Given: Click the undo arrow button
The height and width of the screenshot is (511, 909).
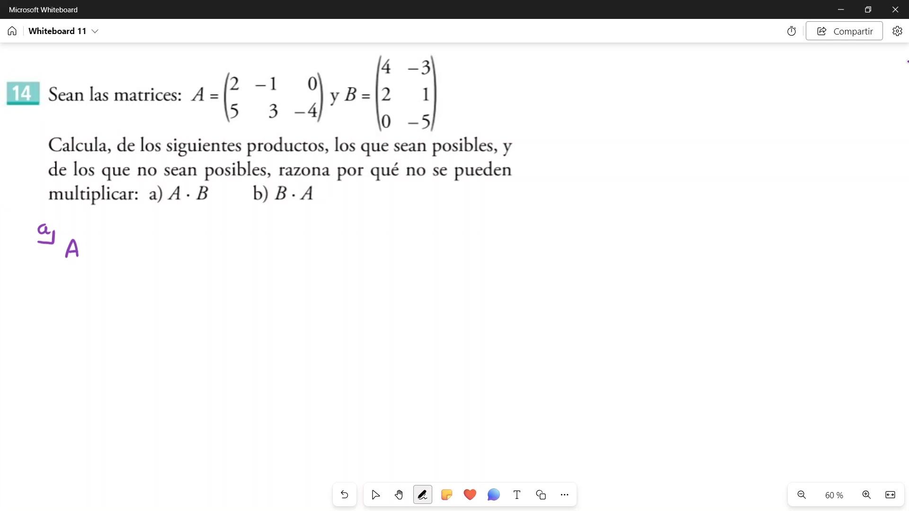Looking at the screenshot, I should click(344, 495).
